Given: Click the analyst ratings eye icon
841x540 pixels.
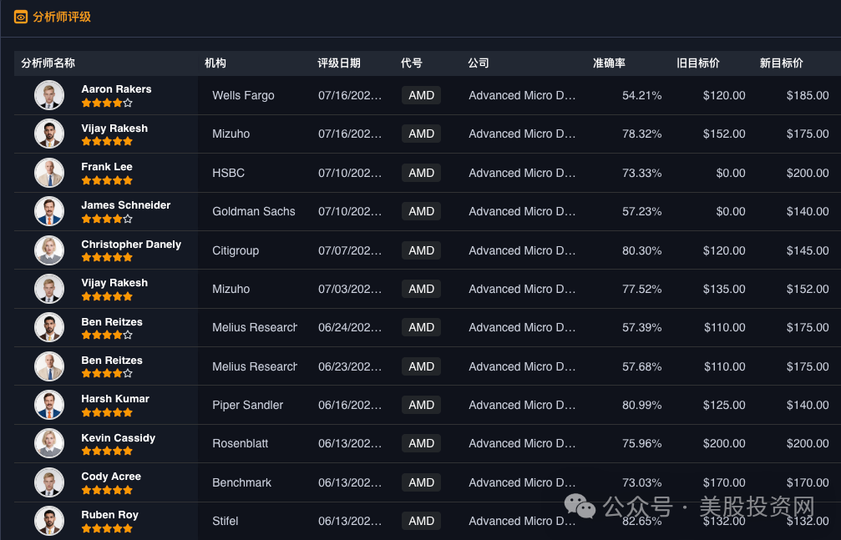Looking at the screenshot, I should pos(20,18).
